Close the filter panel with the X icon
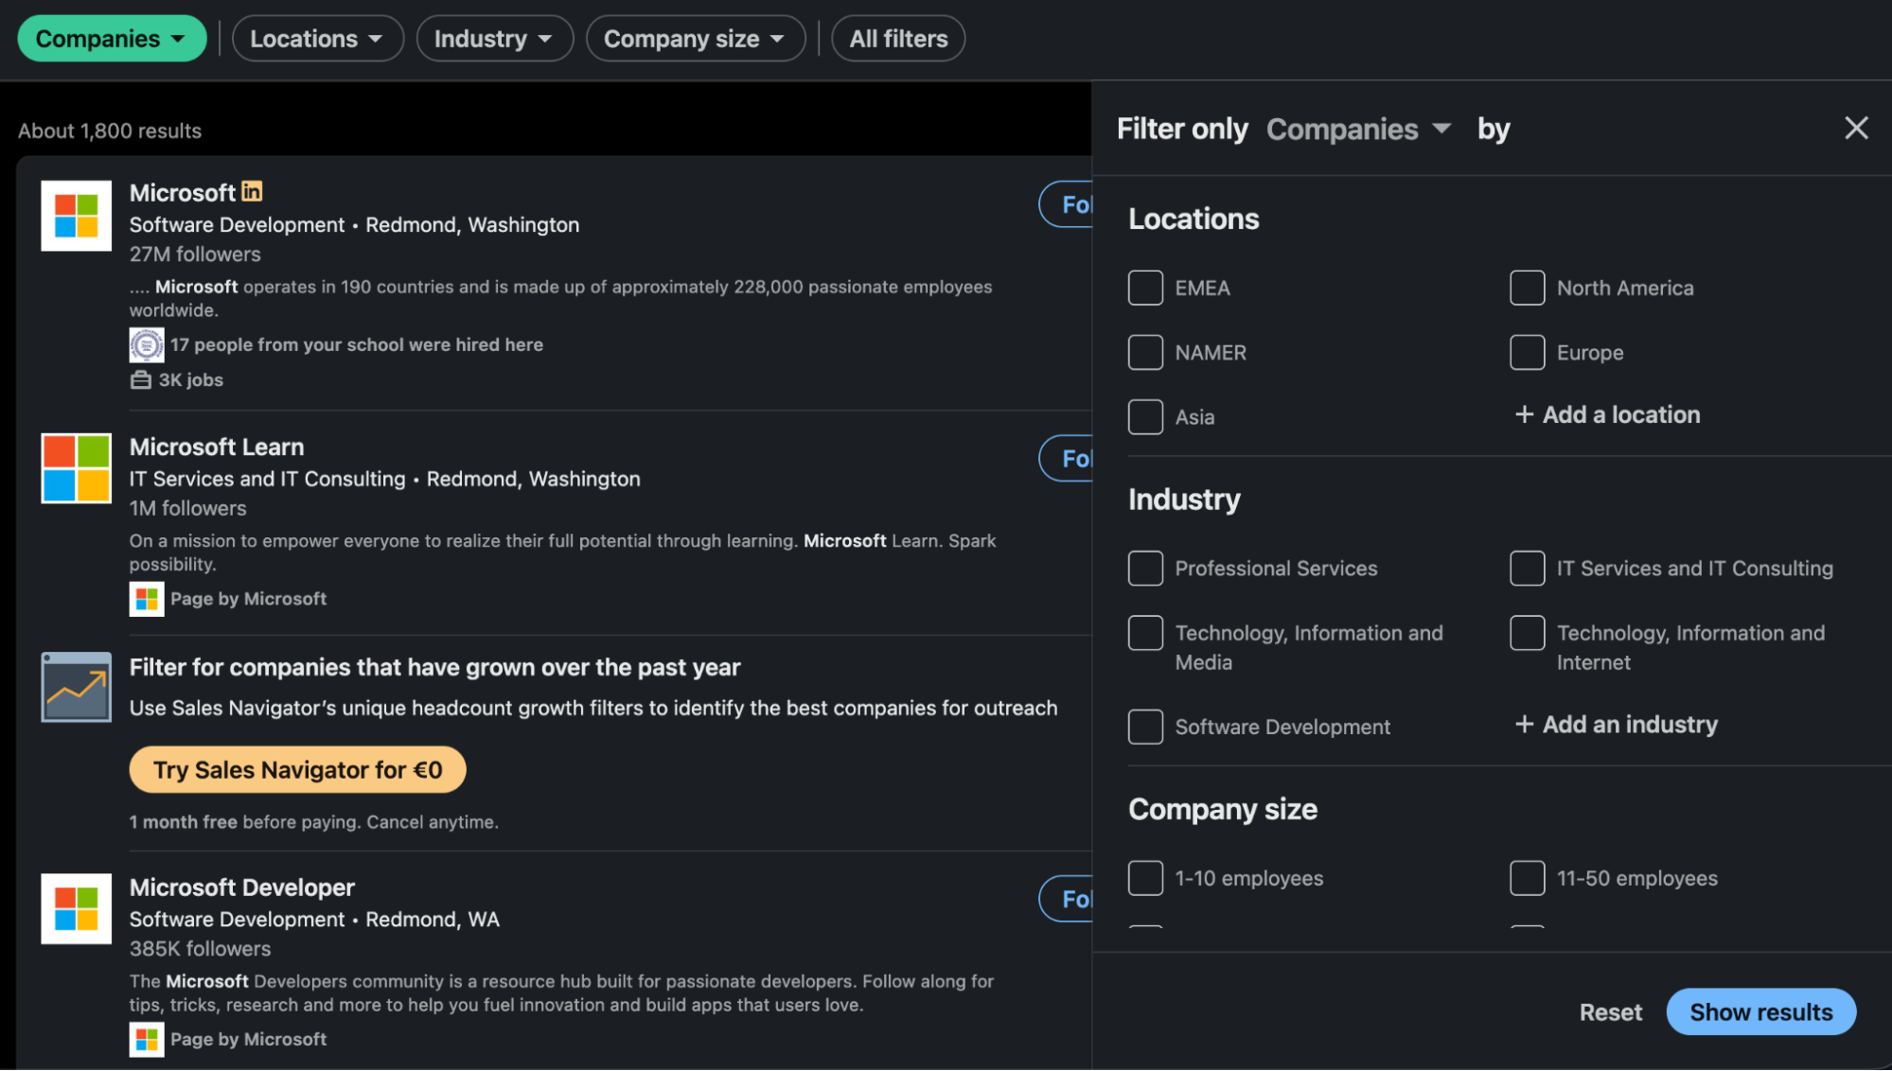This screenshot has height=1071, width=1892. click(x=1855, y=128)
